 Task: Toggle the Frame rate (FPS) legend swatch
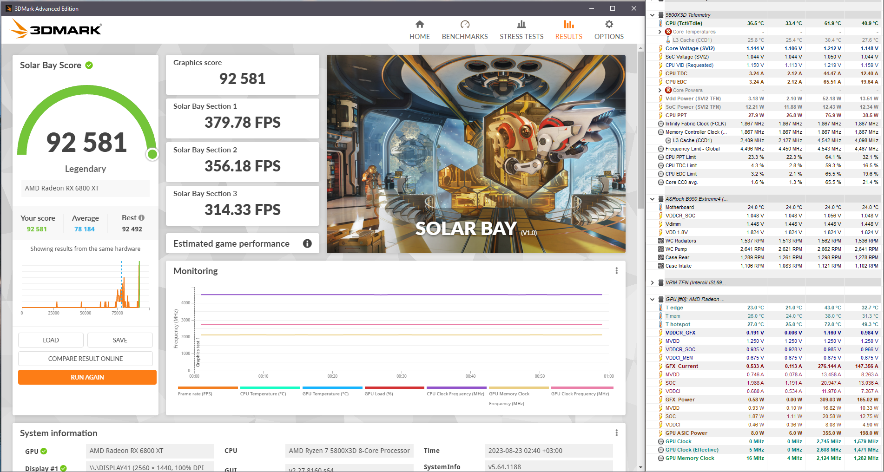(x=208, y=387)
